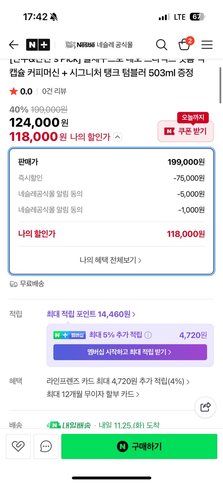Open 라인프렌즈 카드 추가 적립 link
Image resolution: width=223 pixels, height=484 pixels.
pyautogui.click(x=118, y=381)
